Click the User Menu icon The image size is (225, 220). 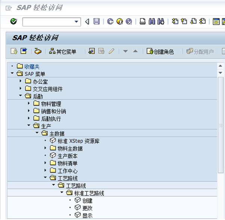tap(14, 51)
